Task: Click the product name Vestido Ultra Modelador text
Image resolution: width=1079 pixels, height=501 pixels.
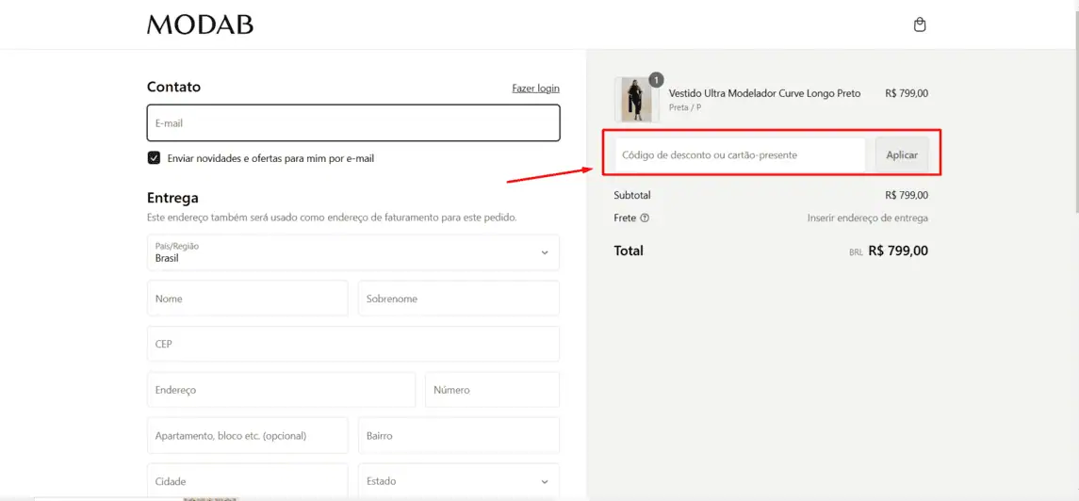Action: coord(764,93)
